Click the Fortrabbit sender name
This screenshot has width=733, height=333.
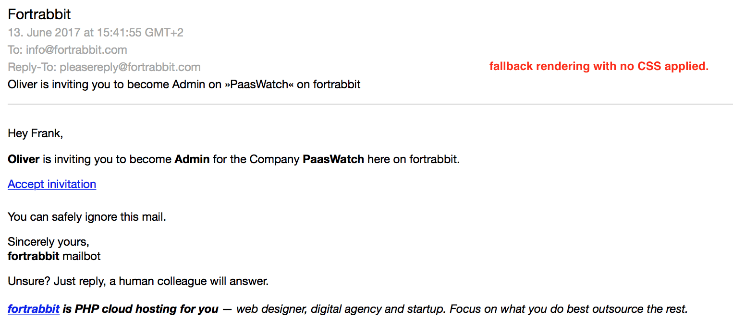click(x=39, y=14)
